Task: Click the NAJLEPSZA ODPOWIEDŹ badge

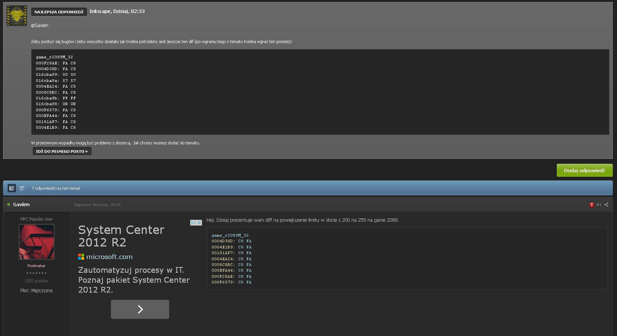Action: (59, 12)
